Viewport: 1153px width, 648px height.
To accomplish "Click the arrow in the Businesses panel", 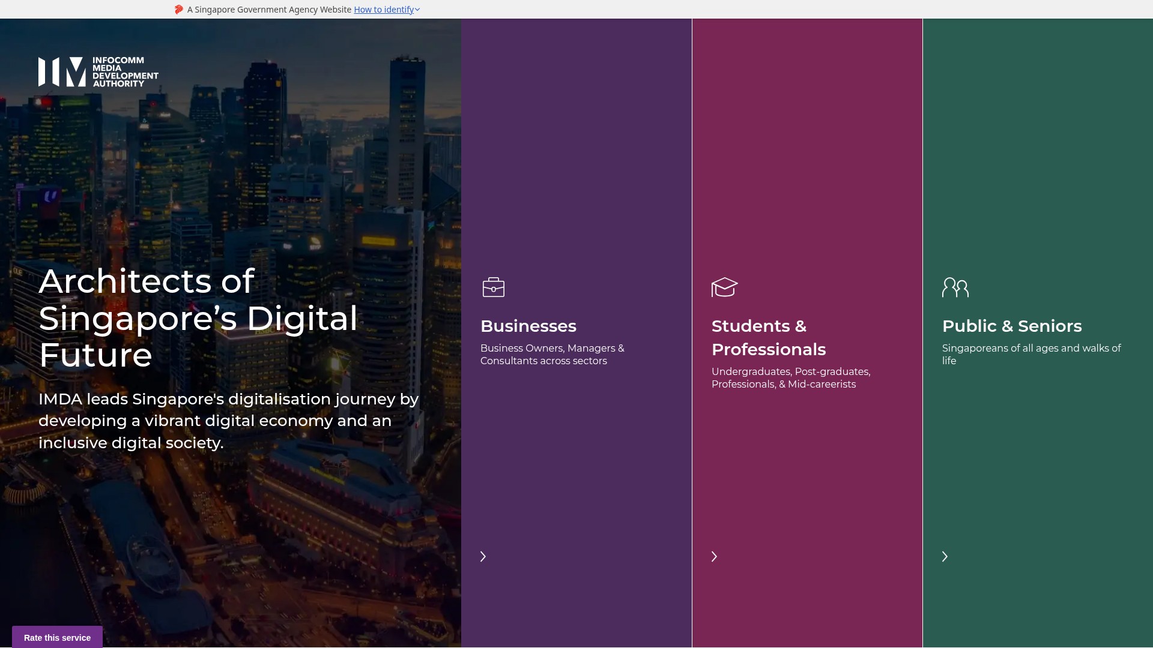I will pos(483,556).
